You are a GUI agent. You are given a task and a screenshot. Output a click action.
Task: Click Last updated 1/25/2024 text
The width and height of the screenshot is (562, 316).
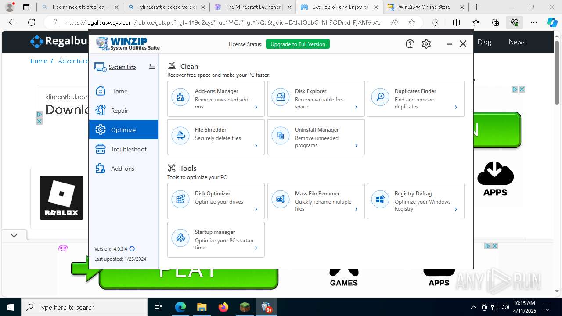tap(120, 259)
